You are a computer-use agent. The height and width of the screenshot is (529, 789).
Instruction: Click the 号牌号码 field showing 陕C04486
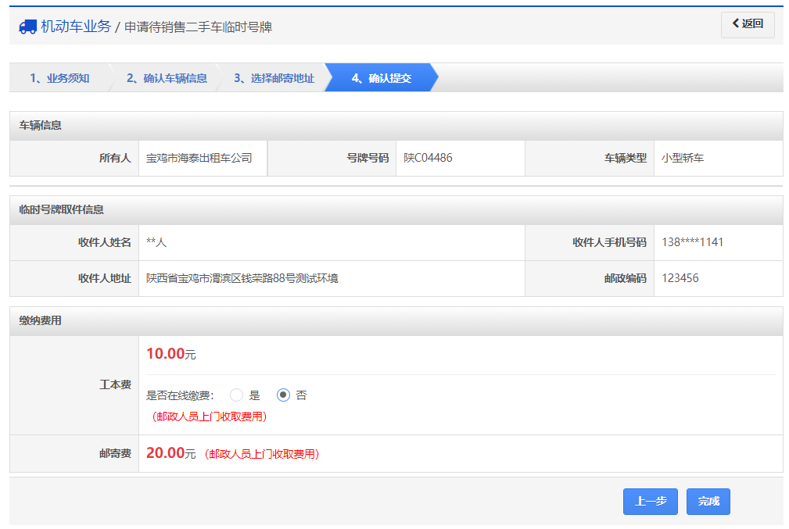460,157
